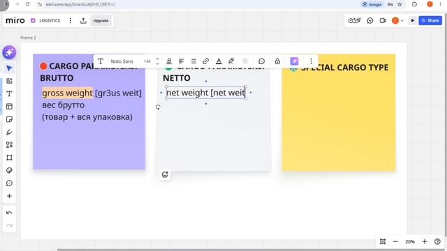Screen dimensions: 447x251
Task: Click the rotate handle of text box
Action: (x=158, y=107)
